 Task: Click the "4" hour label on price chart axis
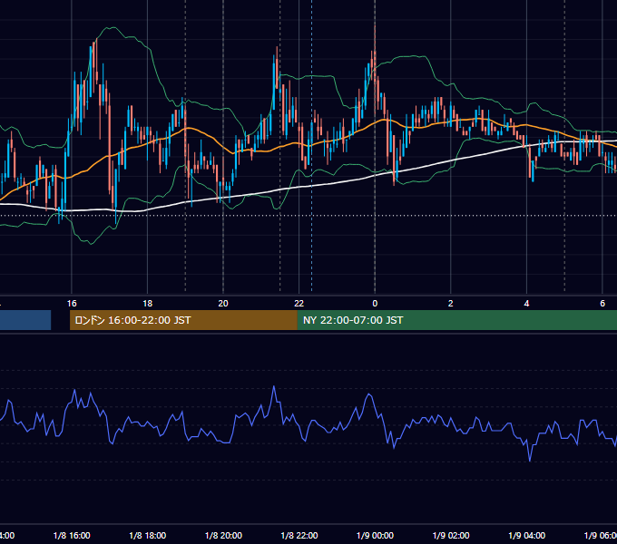tap(526, 304)
